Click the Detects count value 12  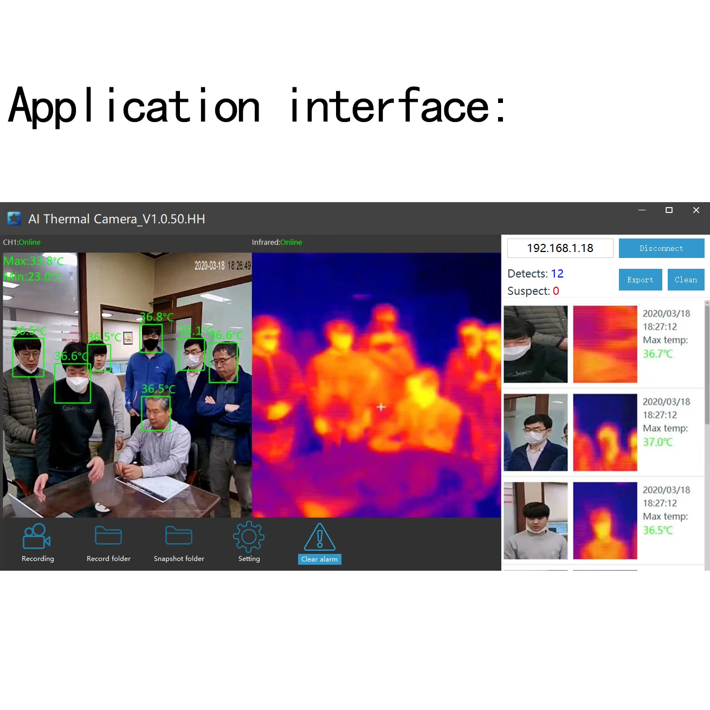tap(557, 274)
